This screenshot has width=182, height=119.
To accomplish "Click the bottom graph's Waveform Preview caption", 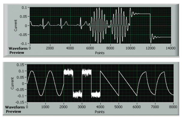I will 15,109.
